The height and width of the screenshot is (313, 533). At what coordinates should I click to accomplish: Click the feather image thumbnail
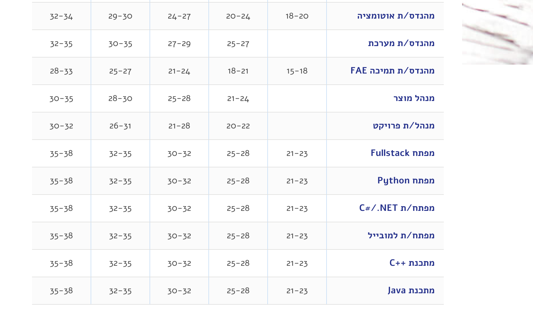click(497, 32)
